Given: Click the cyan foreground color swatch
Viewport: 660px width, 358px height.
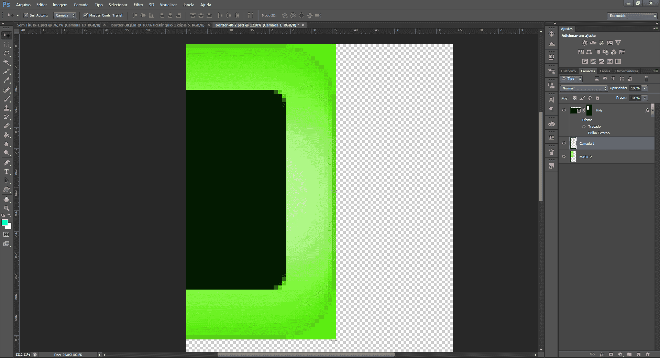Looking at the screenshot, I should pyautogui.click(x=5, y=223).
